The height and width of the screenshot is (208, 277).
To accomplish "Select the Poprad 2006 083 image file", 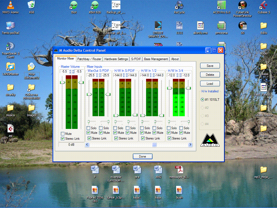I will pyautogui.click(x=95, y=194).
